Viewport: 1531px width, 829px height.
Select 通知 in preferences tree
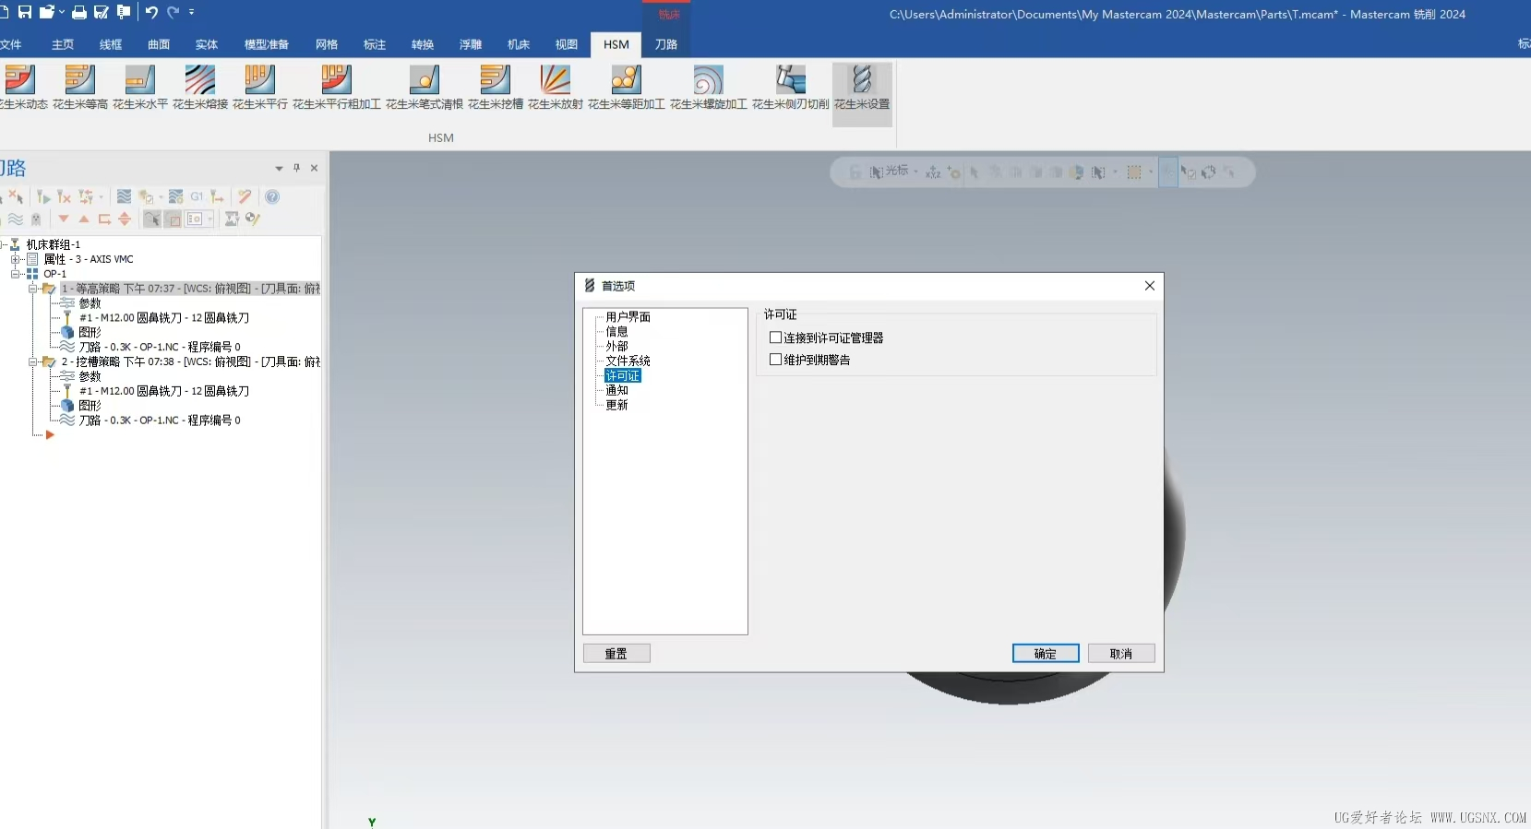pyautogui.click(x=616, y=391)
